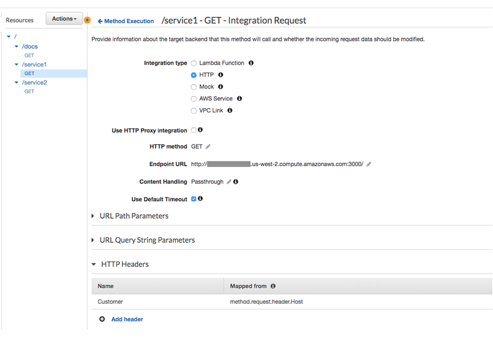Screen dimensions: 493x340
Task: Open the Actions dropdown menu
Action: click(64, 19)
